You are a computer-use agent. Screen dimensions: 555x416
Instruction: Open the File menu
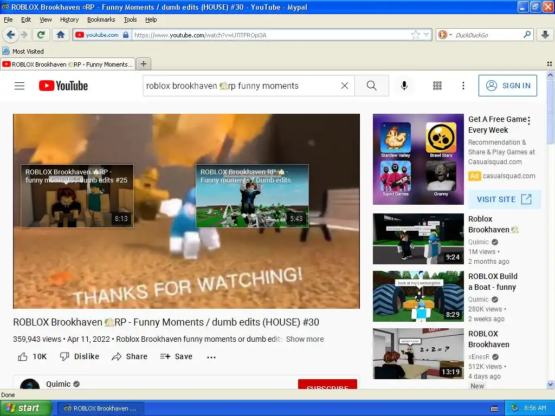click(8, 19)
